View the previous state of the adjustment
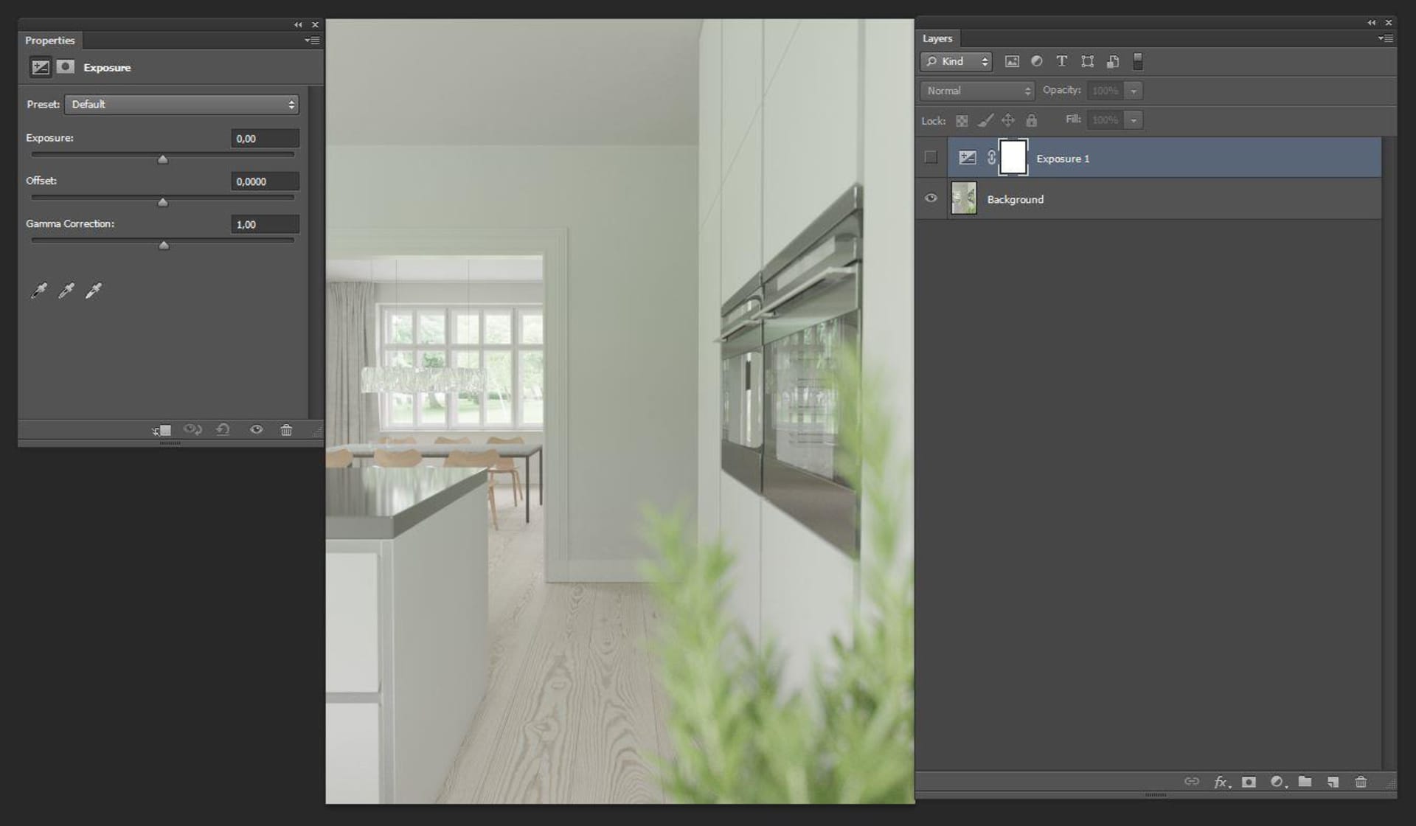 [x=192, y=429]
